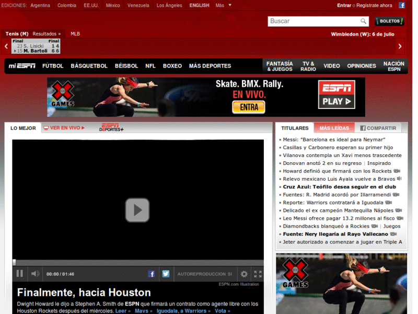Open Resultados » next to Tenis
The height and width of the screenshot is (314, 418).
(x=47, y=34)
